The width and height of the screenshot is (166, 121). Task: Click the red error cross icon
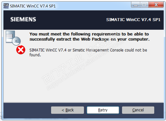20,50
